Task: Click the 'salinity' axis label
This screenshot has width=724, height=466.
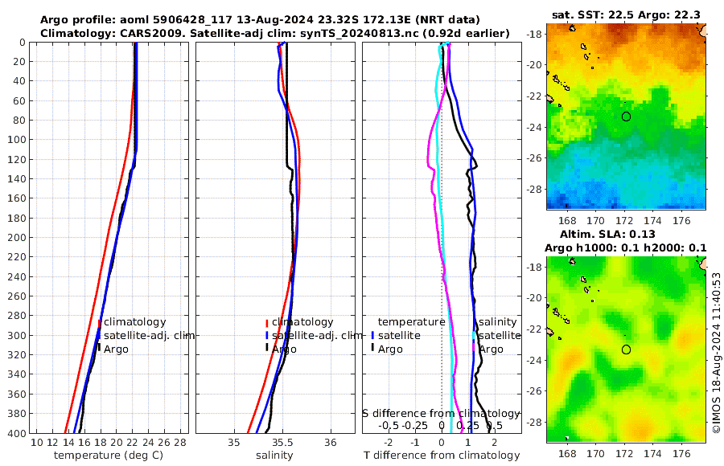Action: [274, 456]
